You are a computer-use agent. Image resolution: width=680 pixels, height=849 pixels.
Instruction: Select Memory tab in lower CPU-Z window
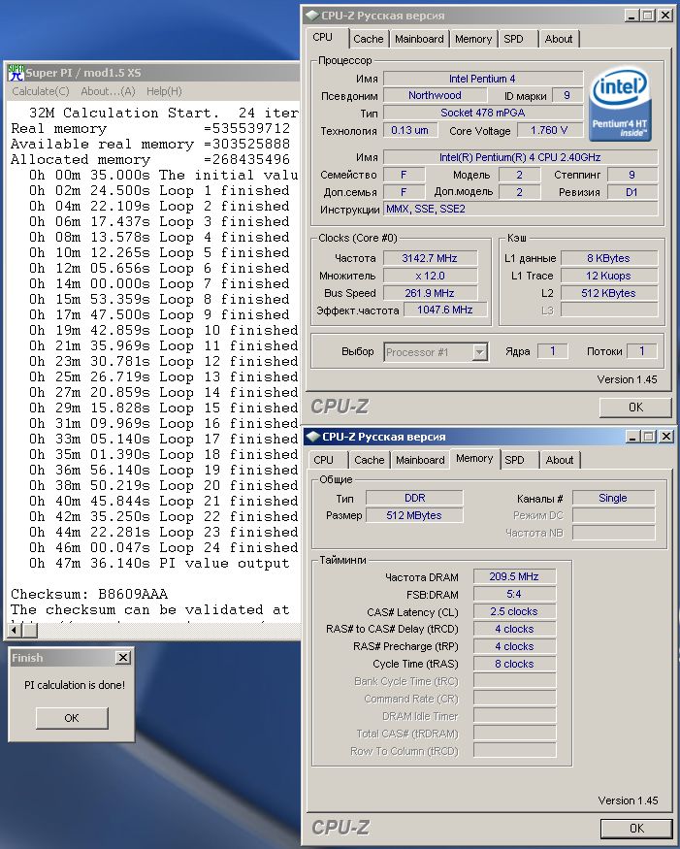[474, 459]
